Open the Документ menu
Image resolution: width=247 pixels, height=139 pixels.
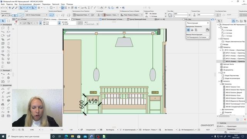[x=37, y=4]
